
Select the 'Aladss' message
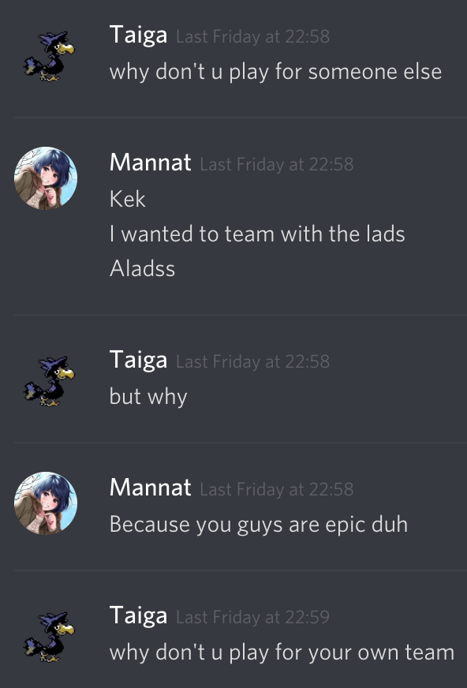click(x=142, y=268)
